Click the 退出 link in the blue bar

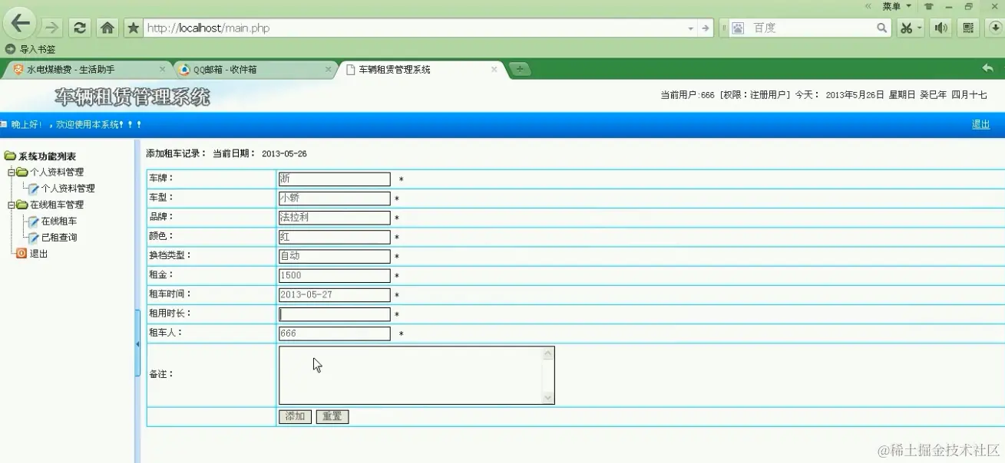pyautogui.click(x=980, y=124)
